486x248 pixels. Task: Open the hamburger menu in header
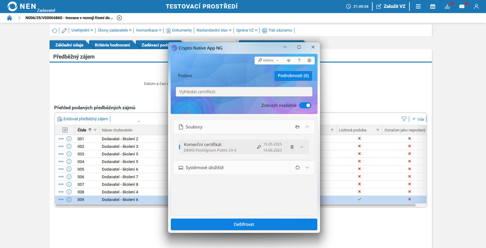coord(418,6)
